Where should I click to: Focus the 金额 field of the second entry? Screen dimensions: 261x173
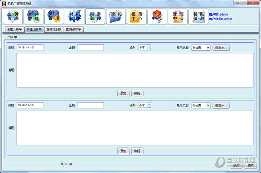coord(91,105)
